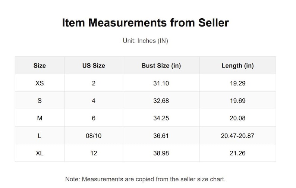Click length value 20.47-20.87

tap(237, 136)
